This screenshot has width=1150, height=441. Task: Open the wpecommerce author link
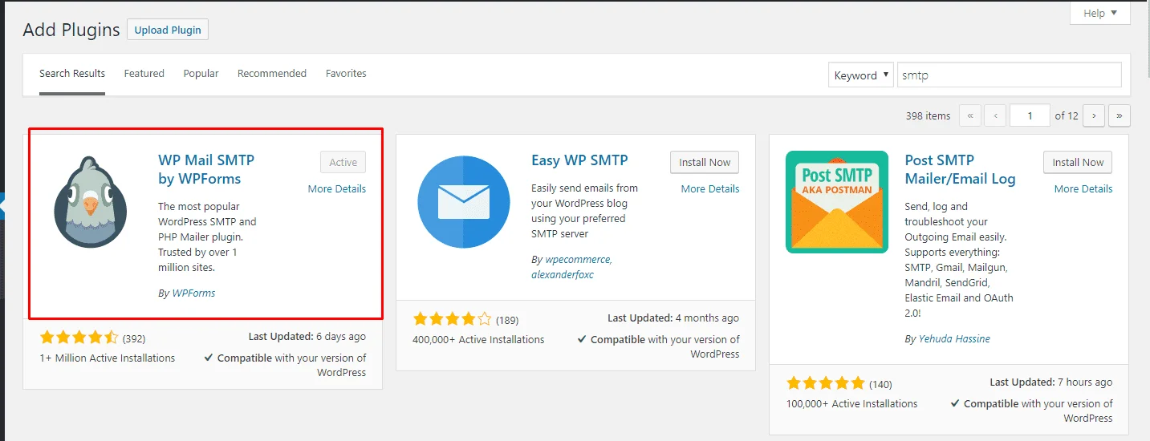(x=578, y=260)
